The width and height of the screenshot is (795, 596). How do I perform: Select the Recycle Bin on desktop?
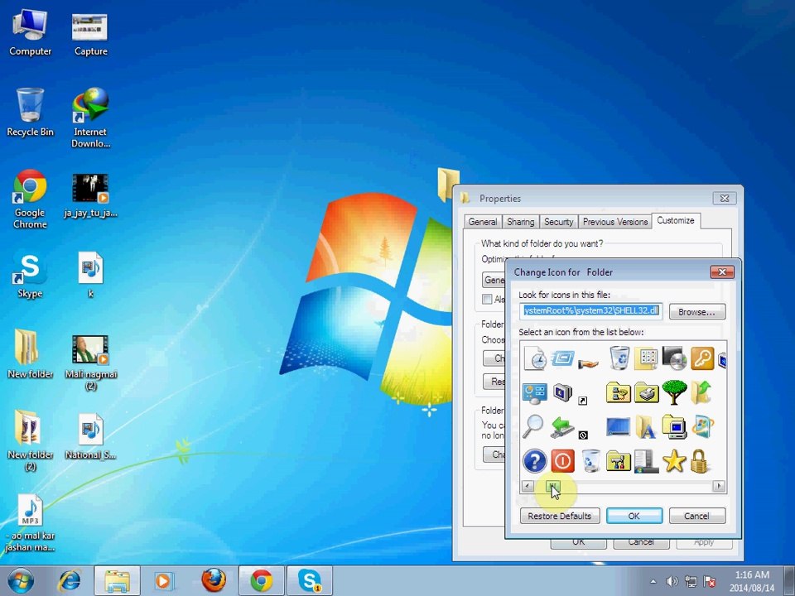tap(30, 113)
